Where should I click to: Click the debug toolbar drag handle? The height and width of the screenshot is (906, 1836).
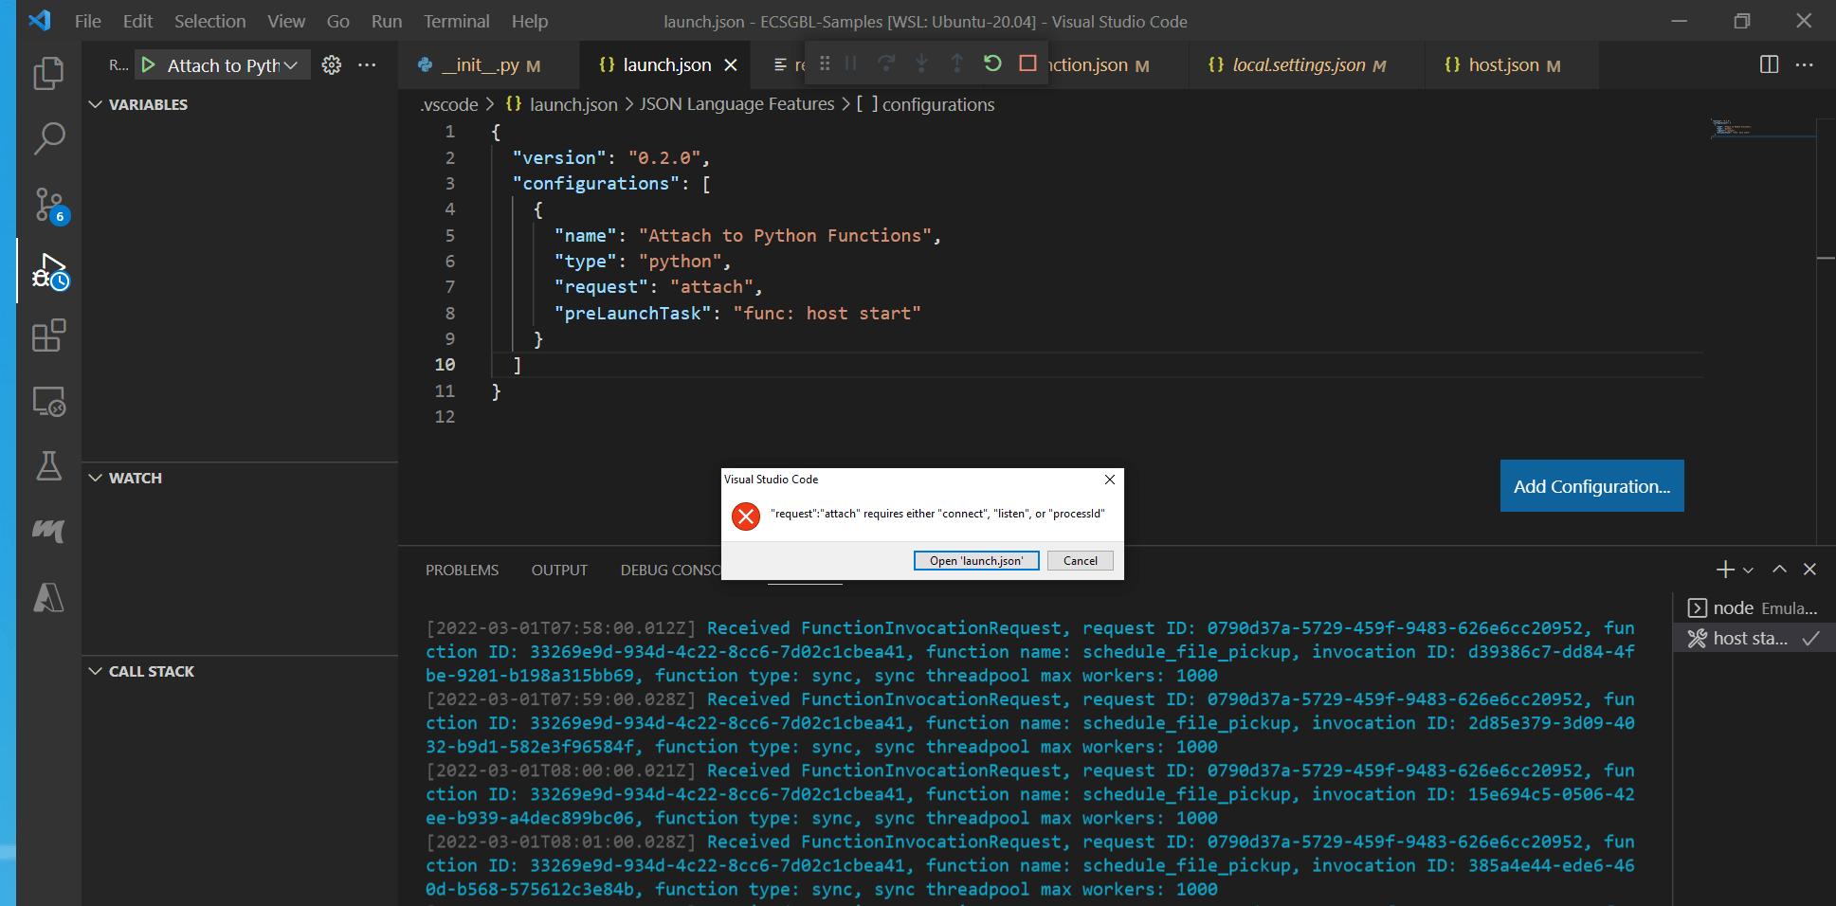[x=825, y=63]
